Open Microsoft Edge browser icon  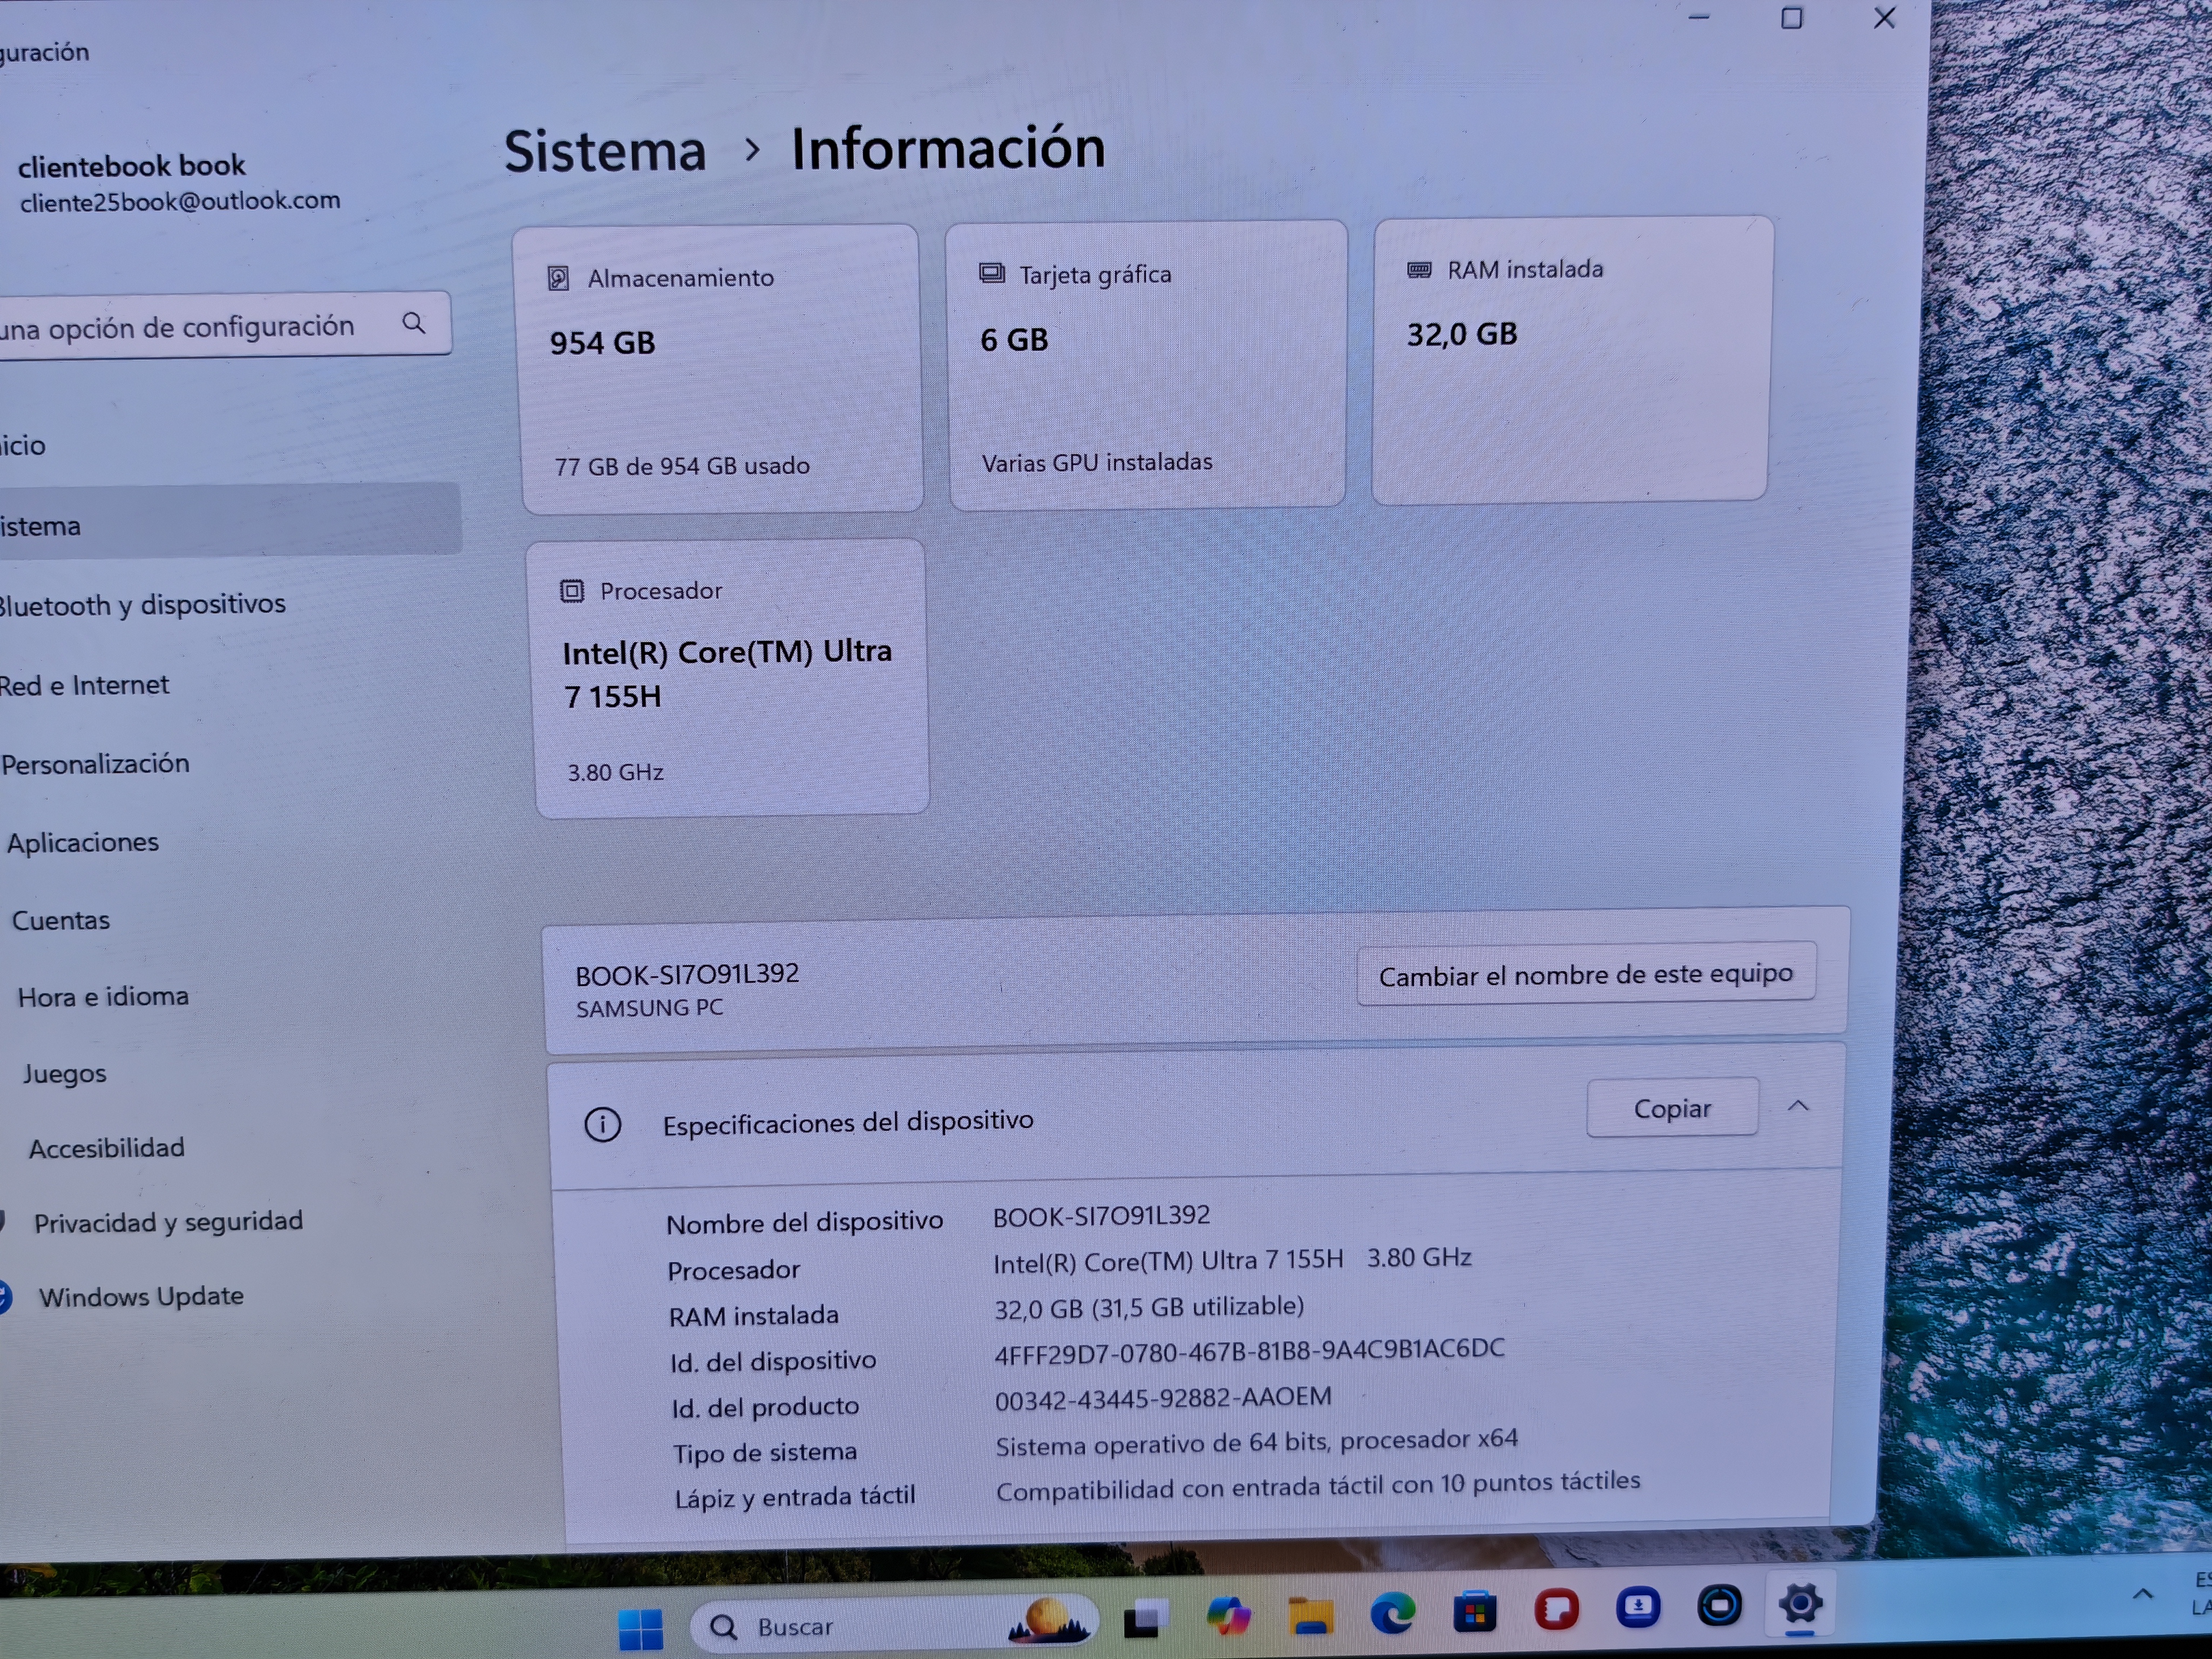(1392, 1613)
